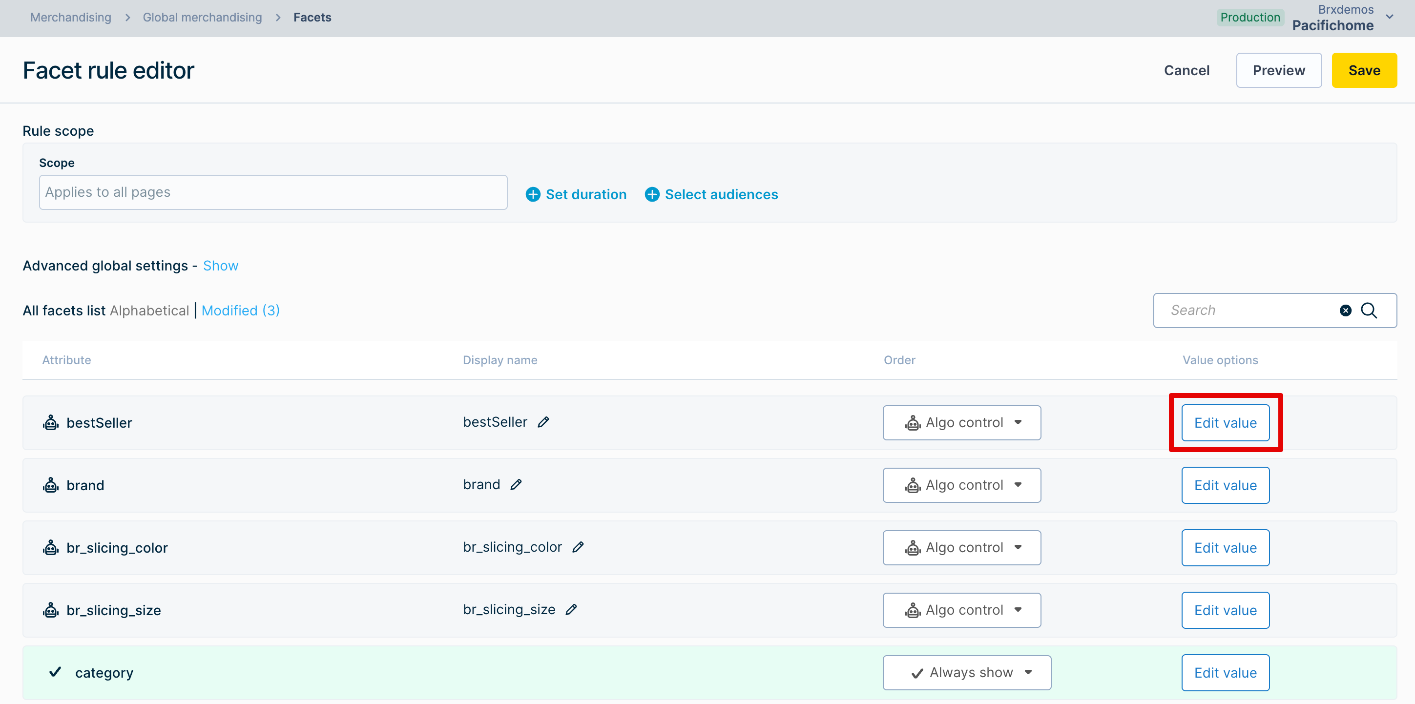This screenshot has width=1415, height=704.
Task: Open Order dropdown for bestSeller row
Action: point(962,423)
